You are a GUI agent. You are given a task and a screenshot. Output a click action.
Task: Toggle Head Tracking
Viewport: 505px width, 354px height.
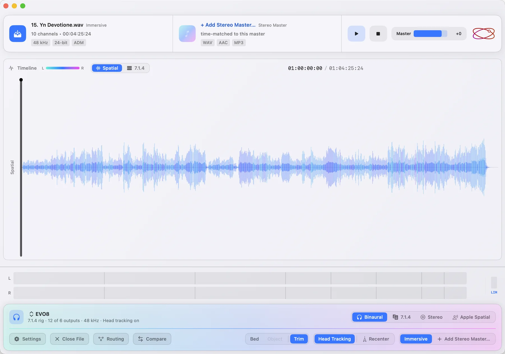[334, 339]
